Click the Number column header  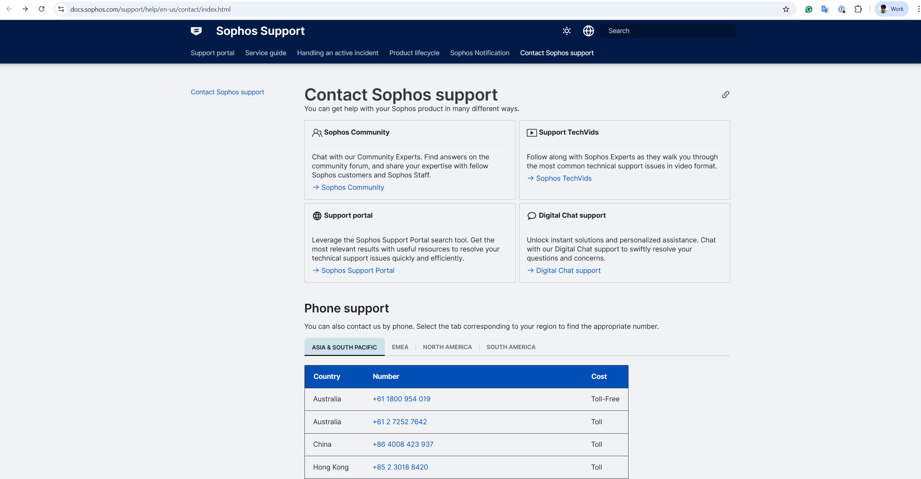(385, 376)
